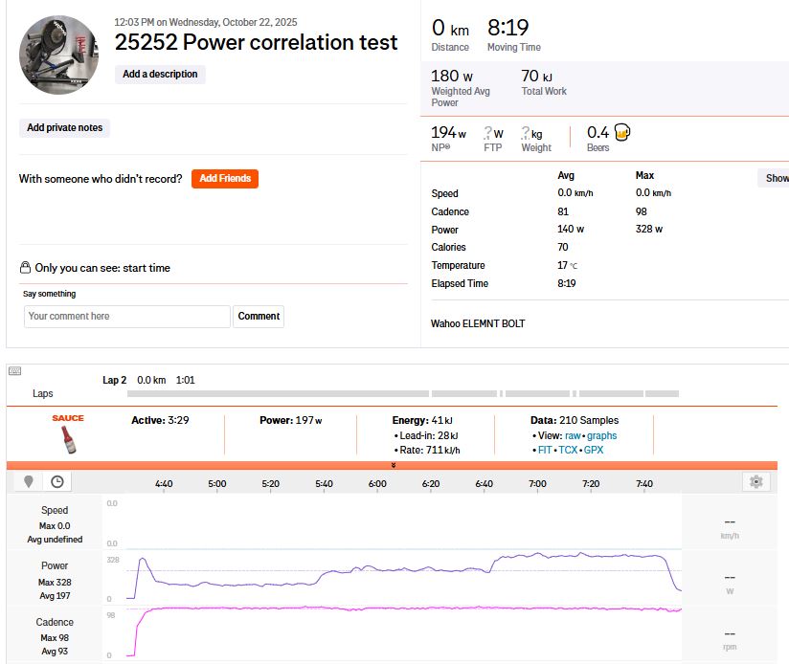This screenshot has width=789, height=664.
Task: Click the beer mug icon
Action: [622, 133]
